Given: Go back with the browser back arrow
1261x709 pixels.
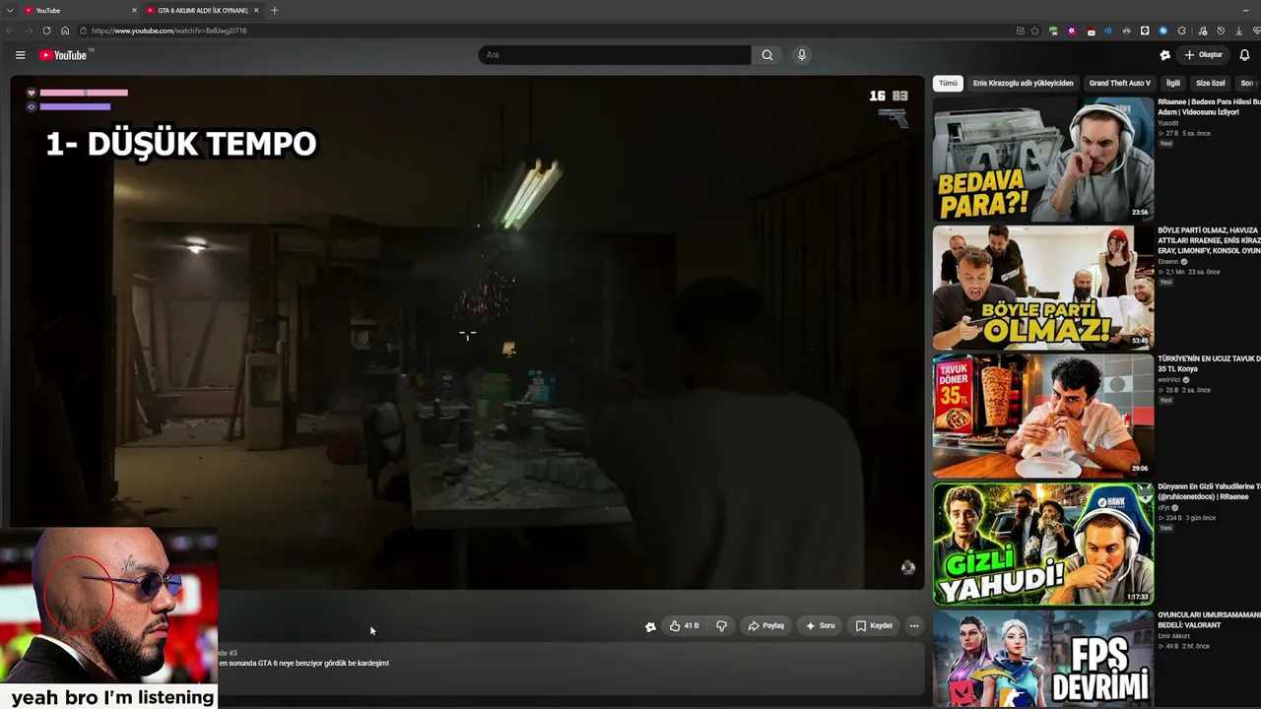Looking at the screenshot, I should click(x=10, y=31).
